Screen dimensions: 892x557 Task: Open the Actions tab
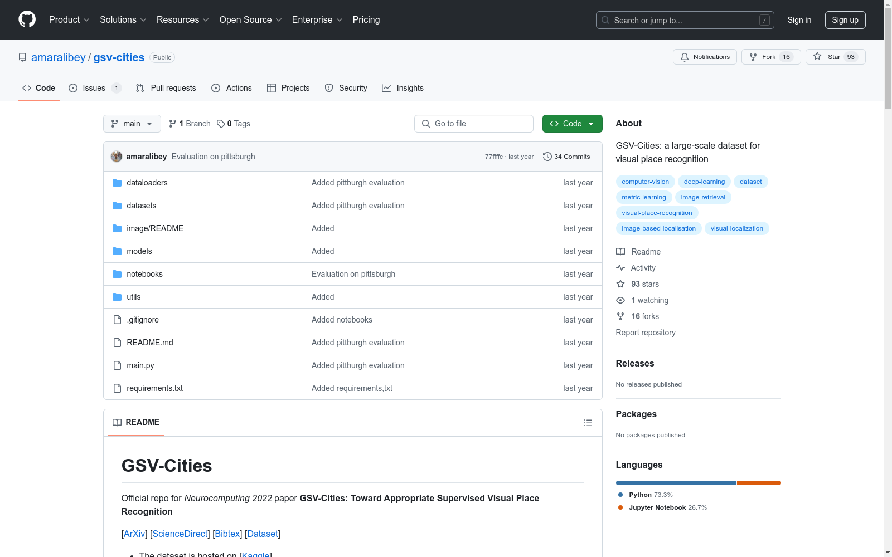(232, 88)
